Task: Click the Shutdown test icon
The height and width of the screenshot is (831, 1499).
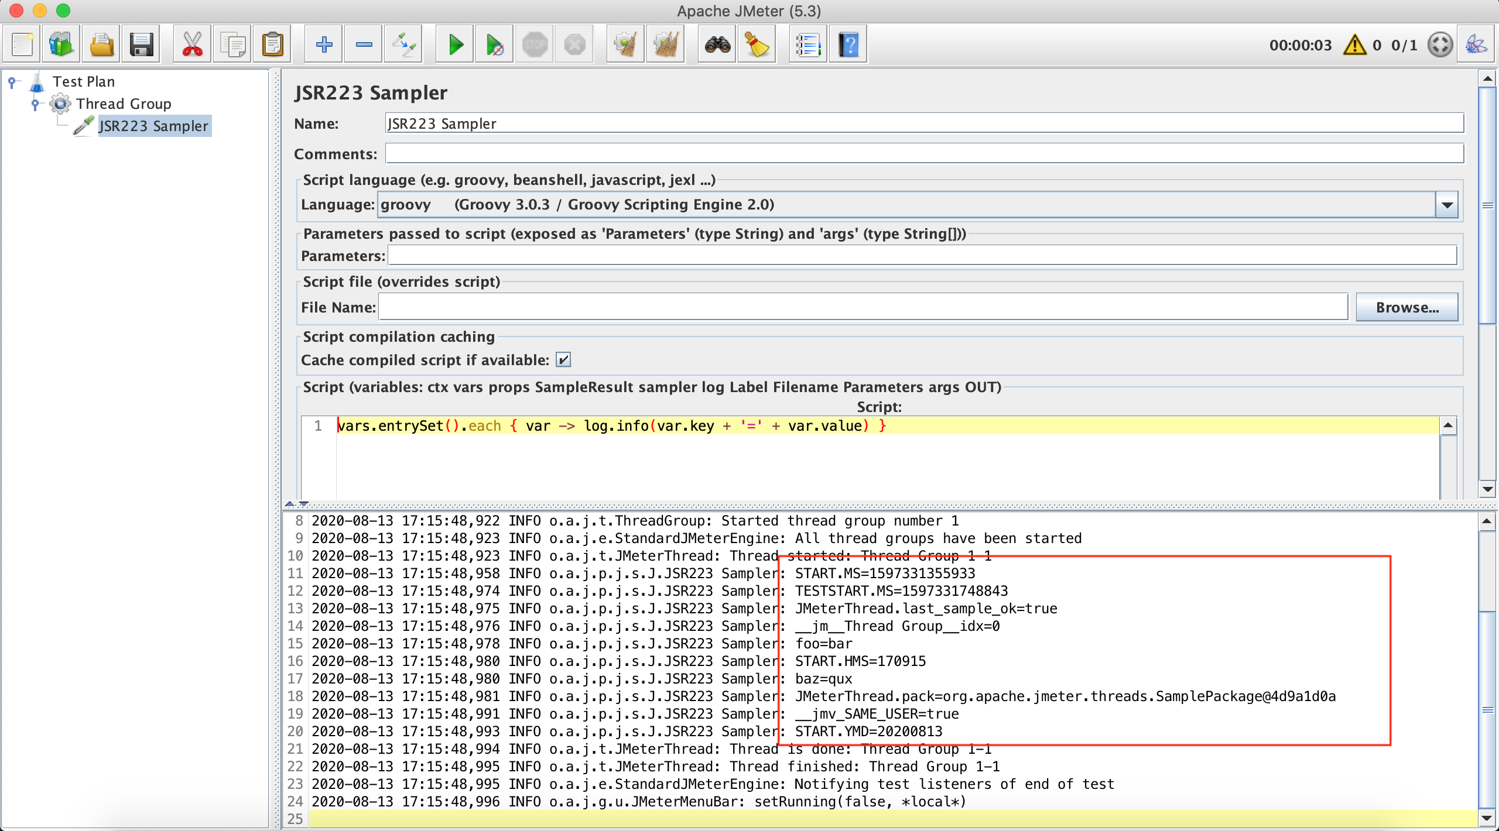Action: pos(574,44)
